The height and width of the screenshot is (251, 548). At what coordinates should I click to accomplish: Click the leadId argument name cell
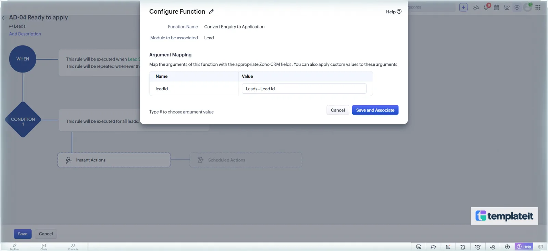(194, 89)
